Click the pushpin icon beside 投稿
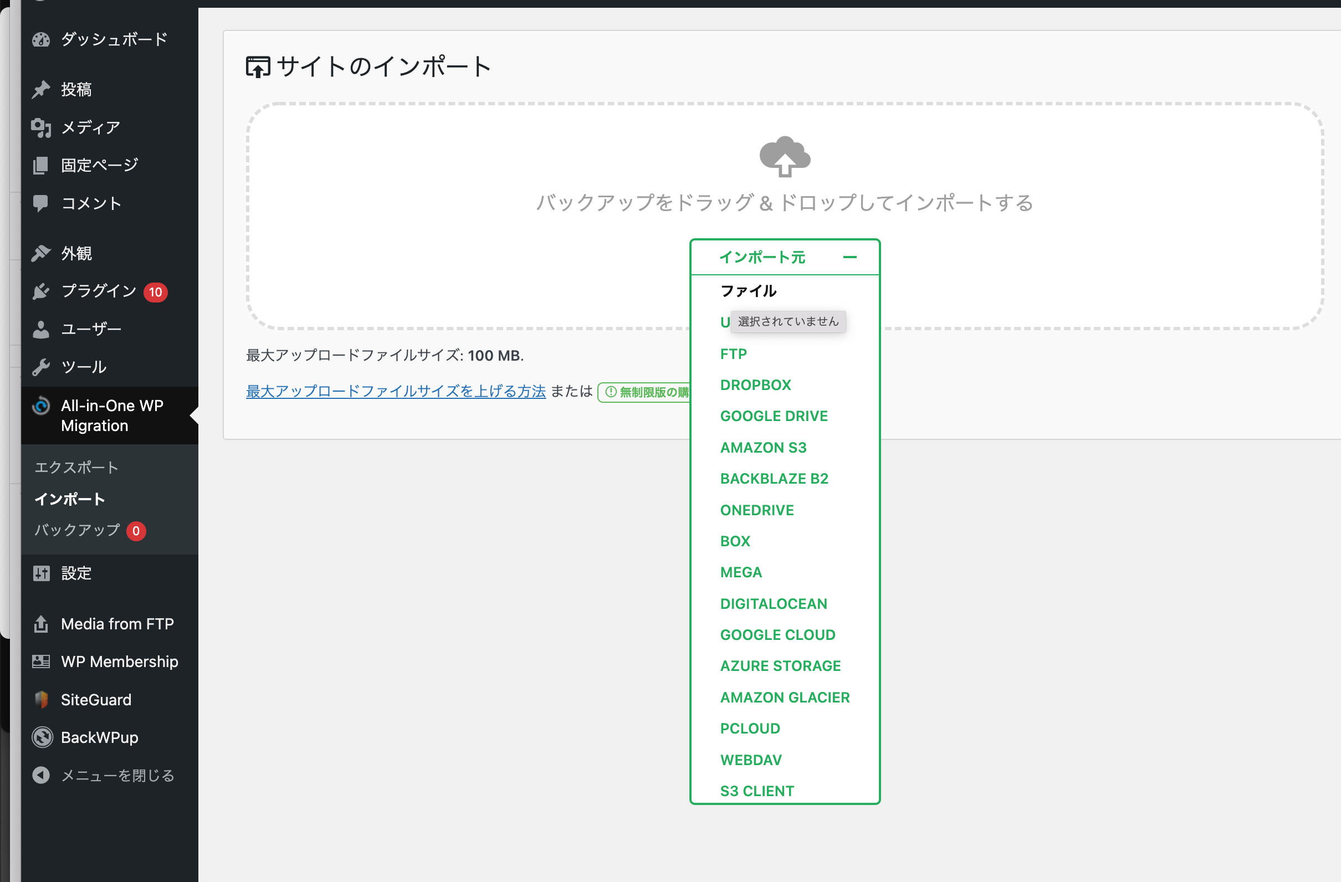1341x882 pixels. tap(41, 89)
